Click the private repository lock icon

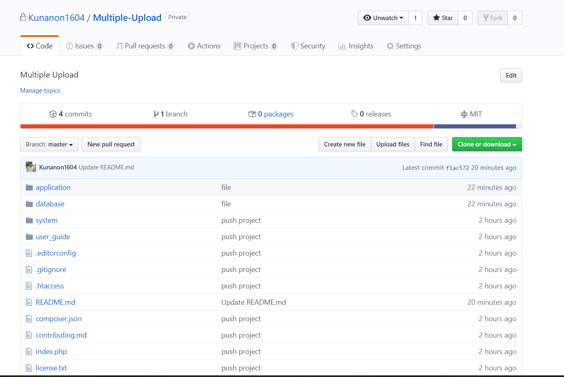coord(23,17)
